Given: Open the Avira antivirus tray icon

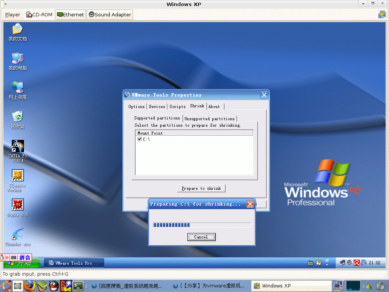Looking at the screenshot, I should [356, 263].
